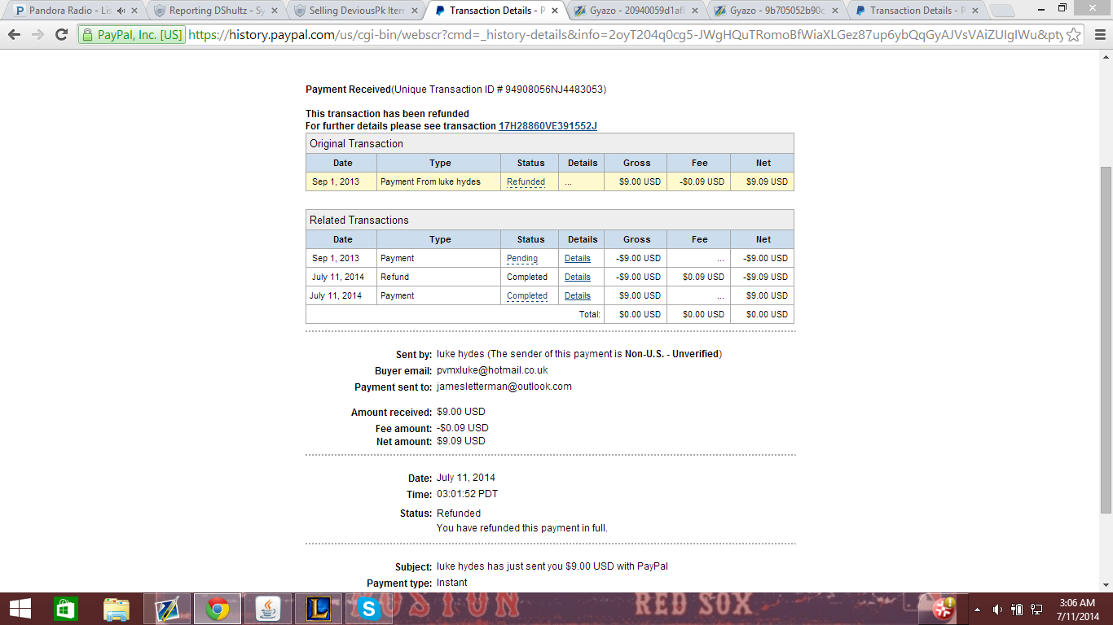Image resolution: width=1113 pixels, height=625 pixels.
Task: Open File Explorer from the taskbar
Action: [x=117, y=608]
